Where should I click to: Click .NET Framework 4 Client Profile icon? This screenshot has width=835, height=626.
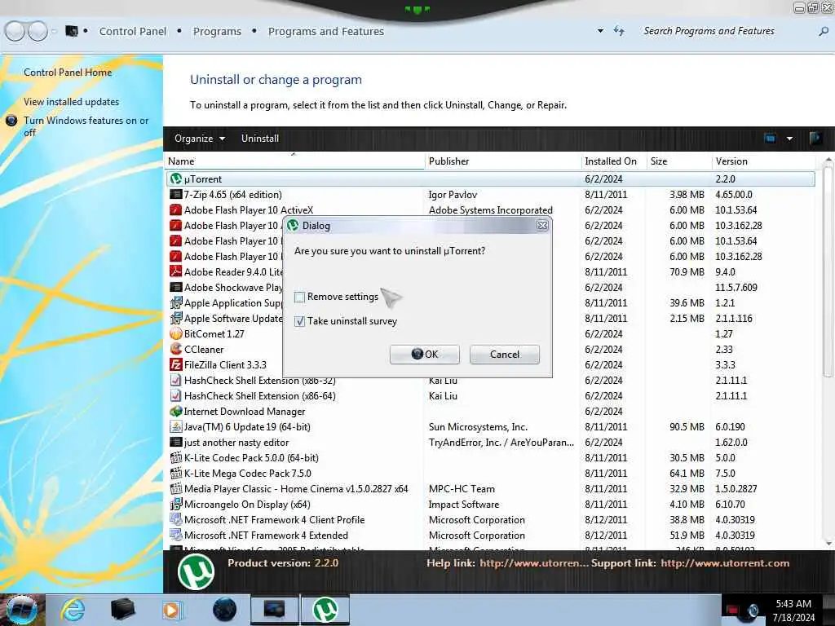(x=176, y=519)
